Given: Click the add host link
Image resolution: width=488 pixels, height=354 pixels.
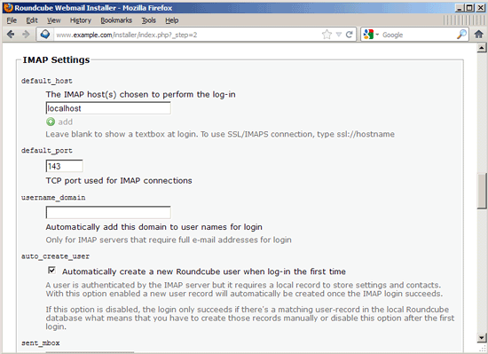Looking at the screenshot, I should tap(65, 122).
